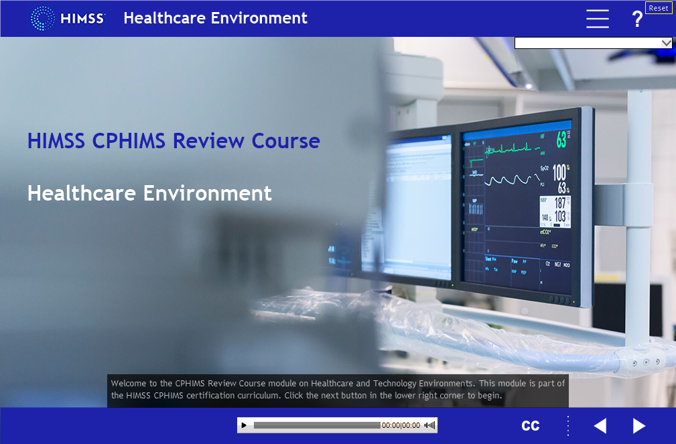Image resolution: width=676 pixels, height=444 pixels.
Task: Toggle closed captions with CC
Action: [x=530, y=425]
